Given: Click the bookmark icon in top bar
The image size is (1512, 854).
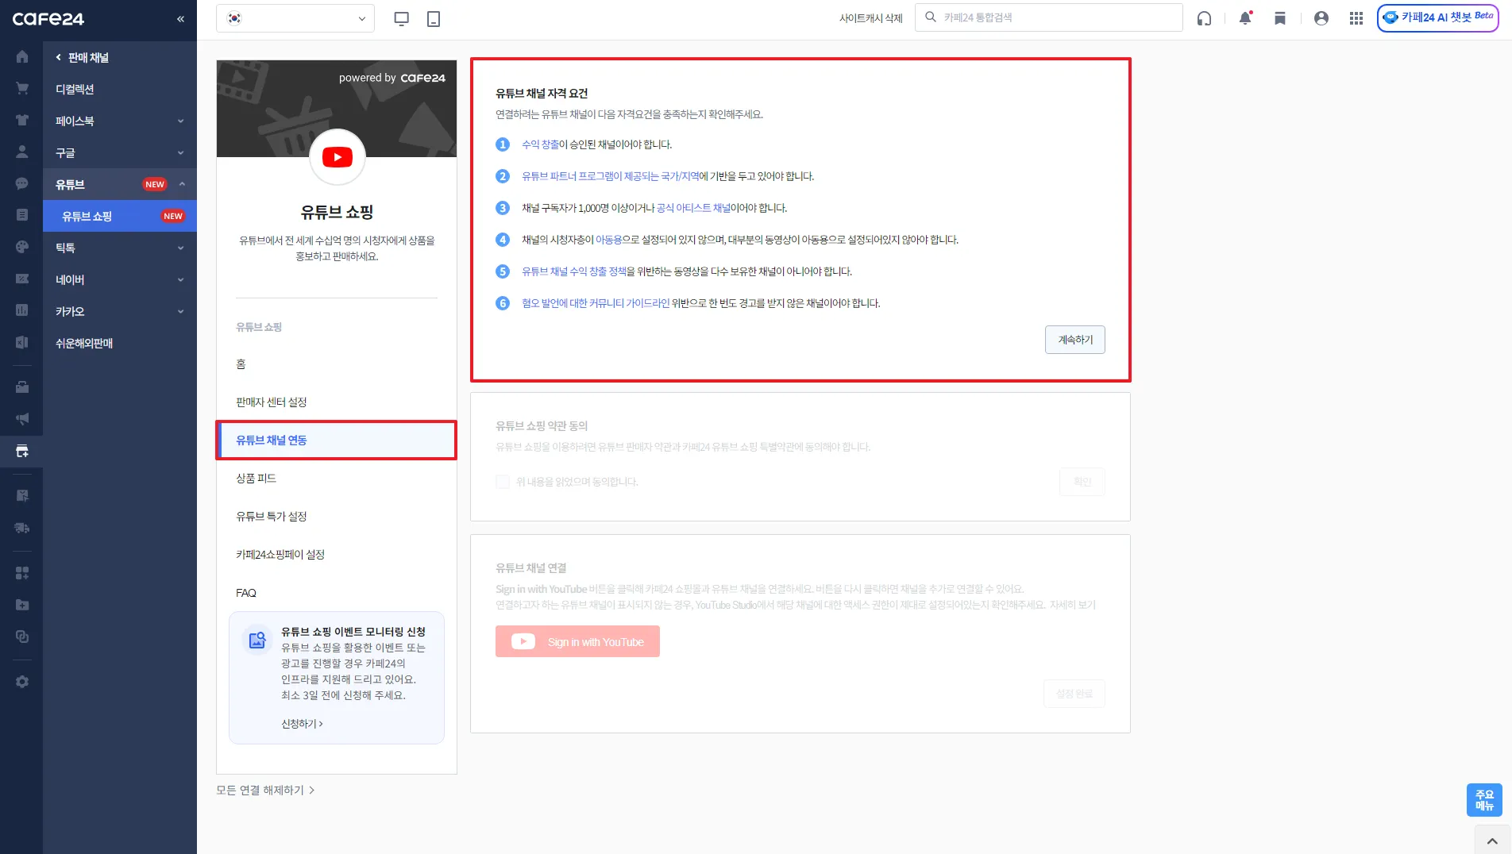Looking at the screenshot, I should (x=1280, y=18).
